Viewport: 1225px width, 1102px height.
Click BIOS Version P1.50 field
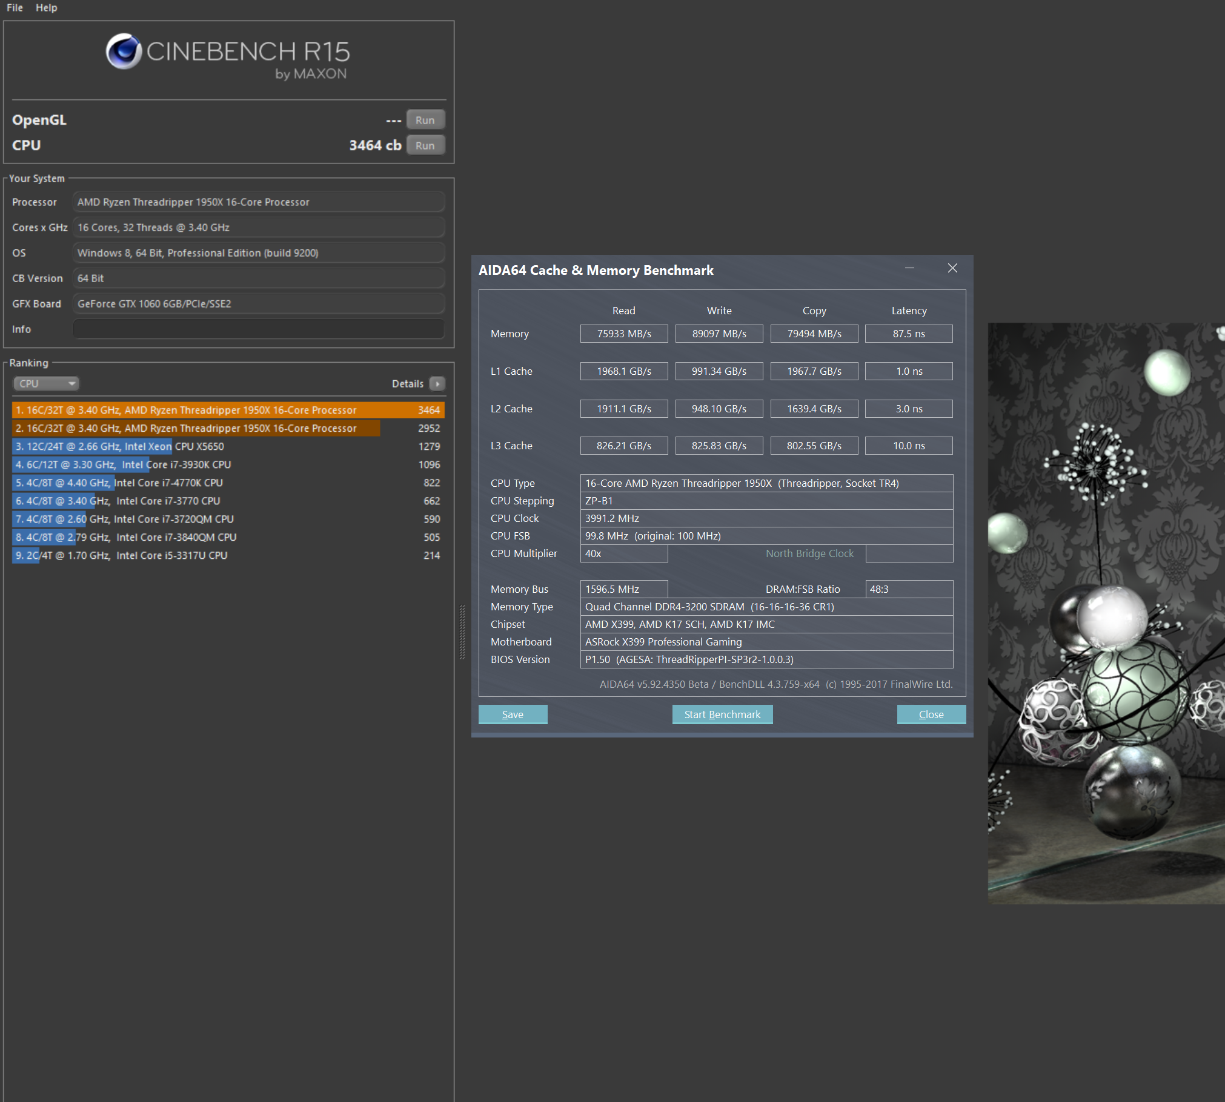[x=766, y=659]
